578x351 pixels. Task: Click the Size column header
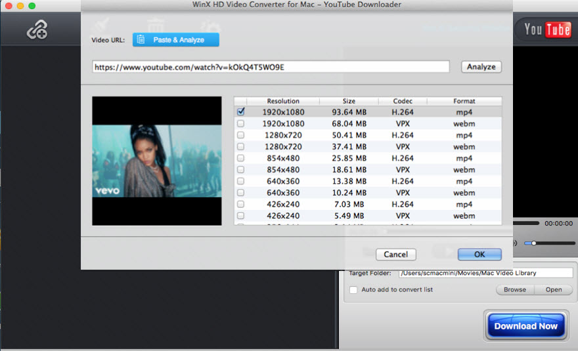tap(349, 101)
